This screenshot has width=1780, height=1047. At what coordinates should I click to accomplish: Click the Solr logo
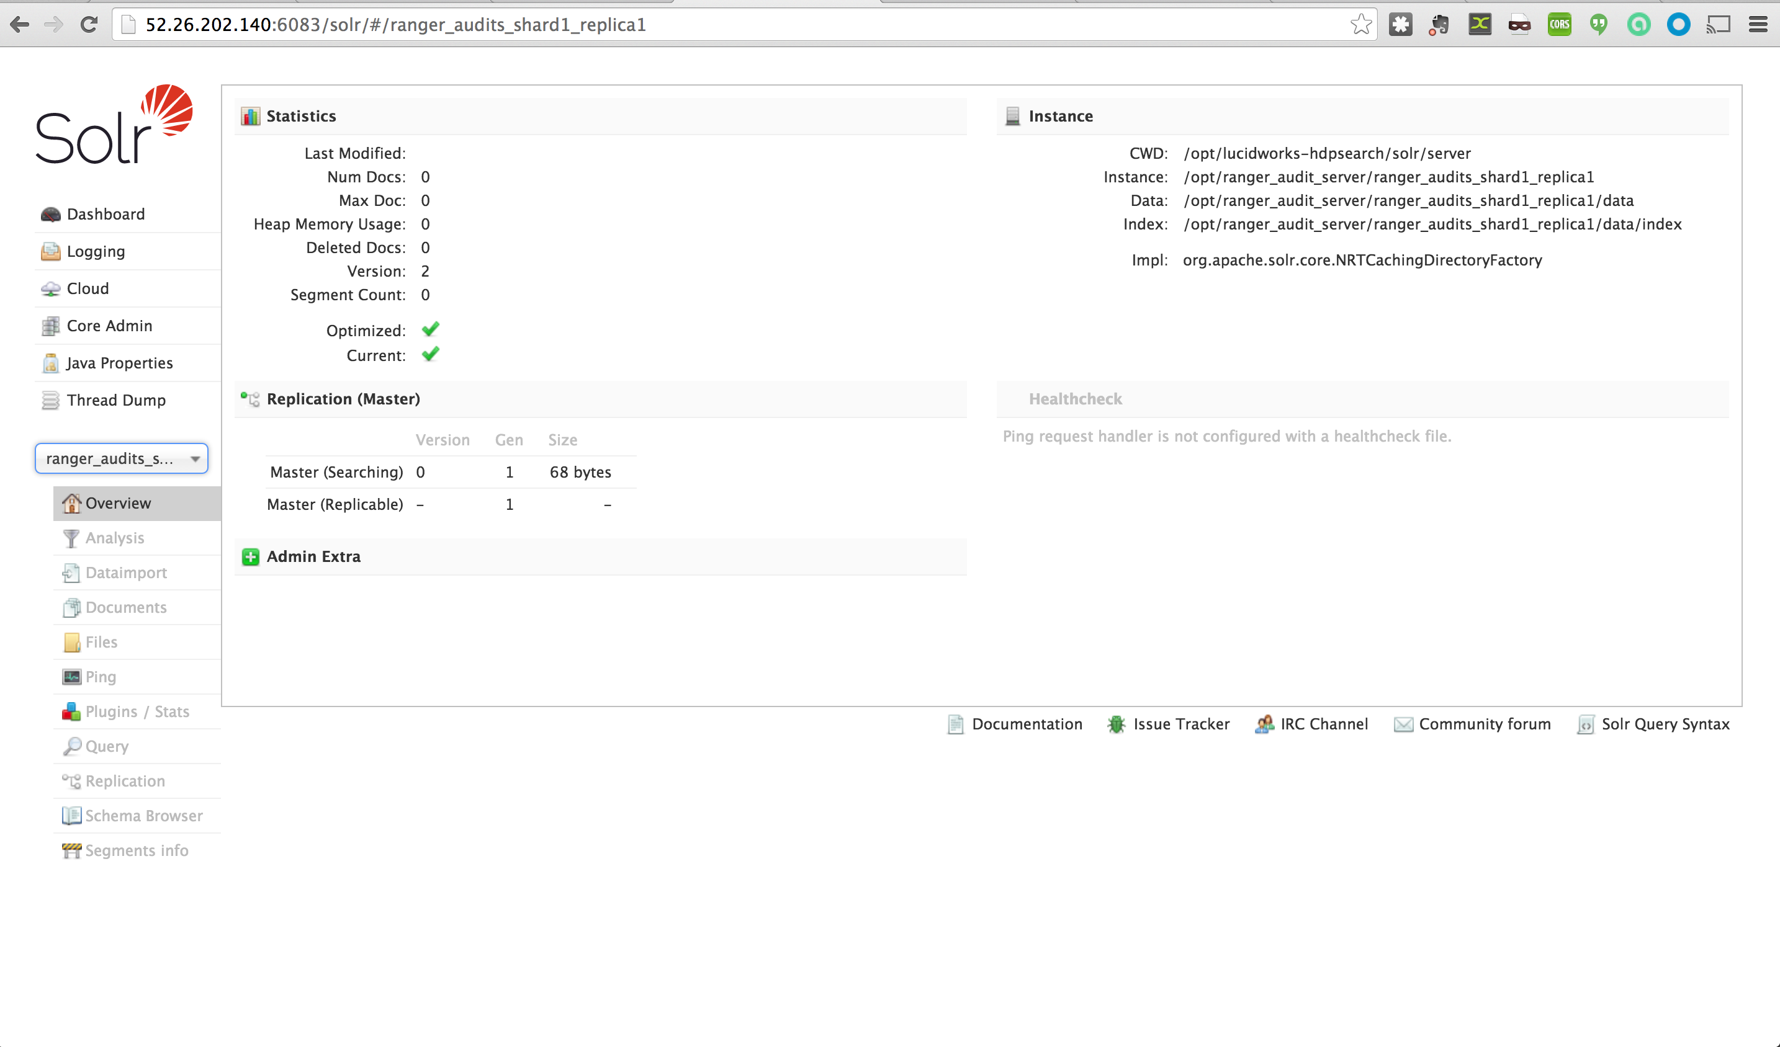[x=114, y=124]
